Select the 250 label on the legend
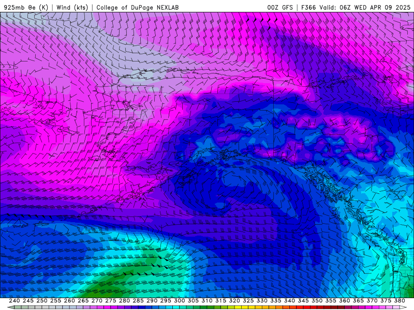414x310 pixels. [x=42, y=301]
